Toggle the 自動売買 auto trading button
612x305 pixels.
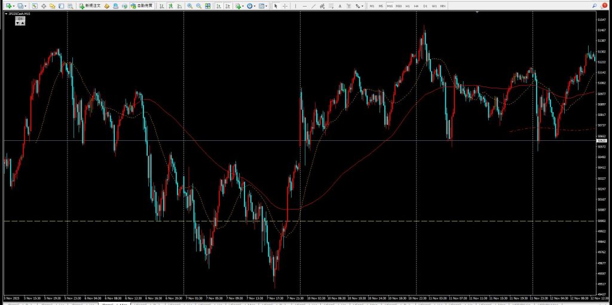coord(141,6)
